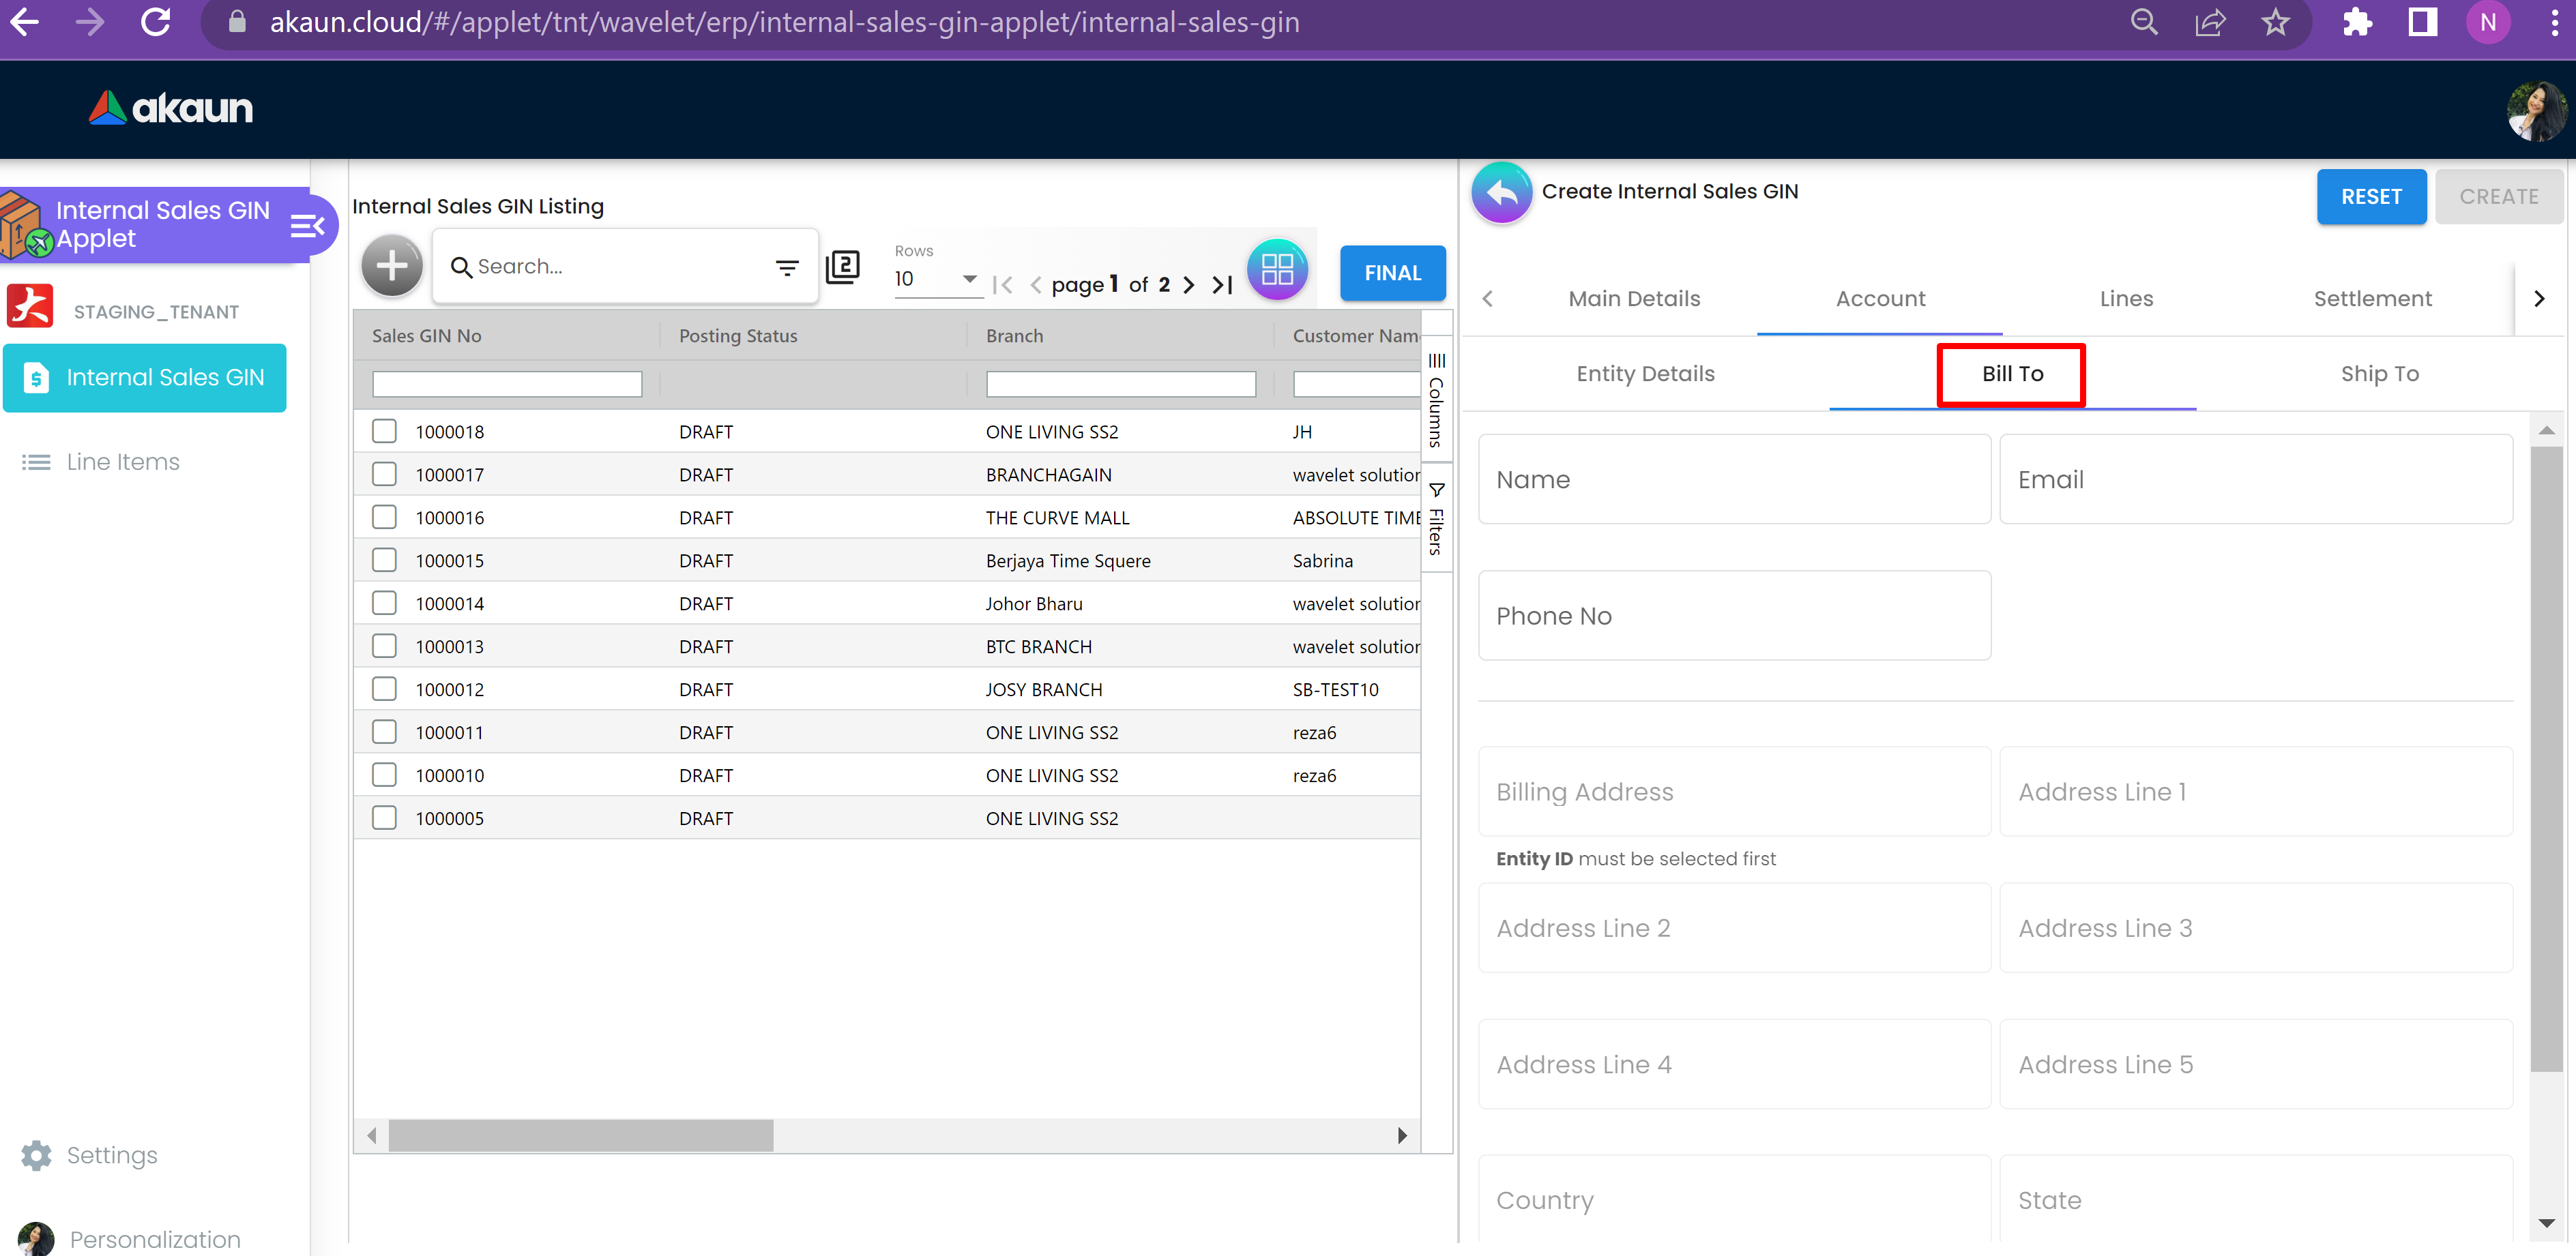Open the Settings gear in sidebar
The width and height of the screenshot is (2576, 1256).
36,1155
